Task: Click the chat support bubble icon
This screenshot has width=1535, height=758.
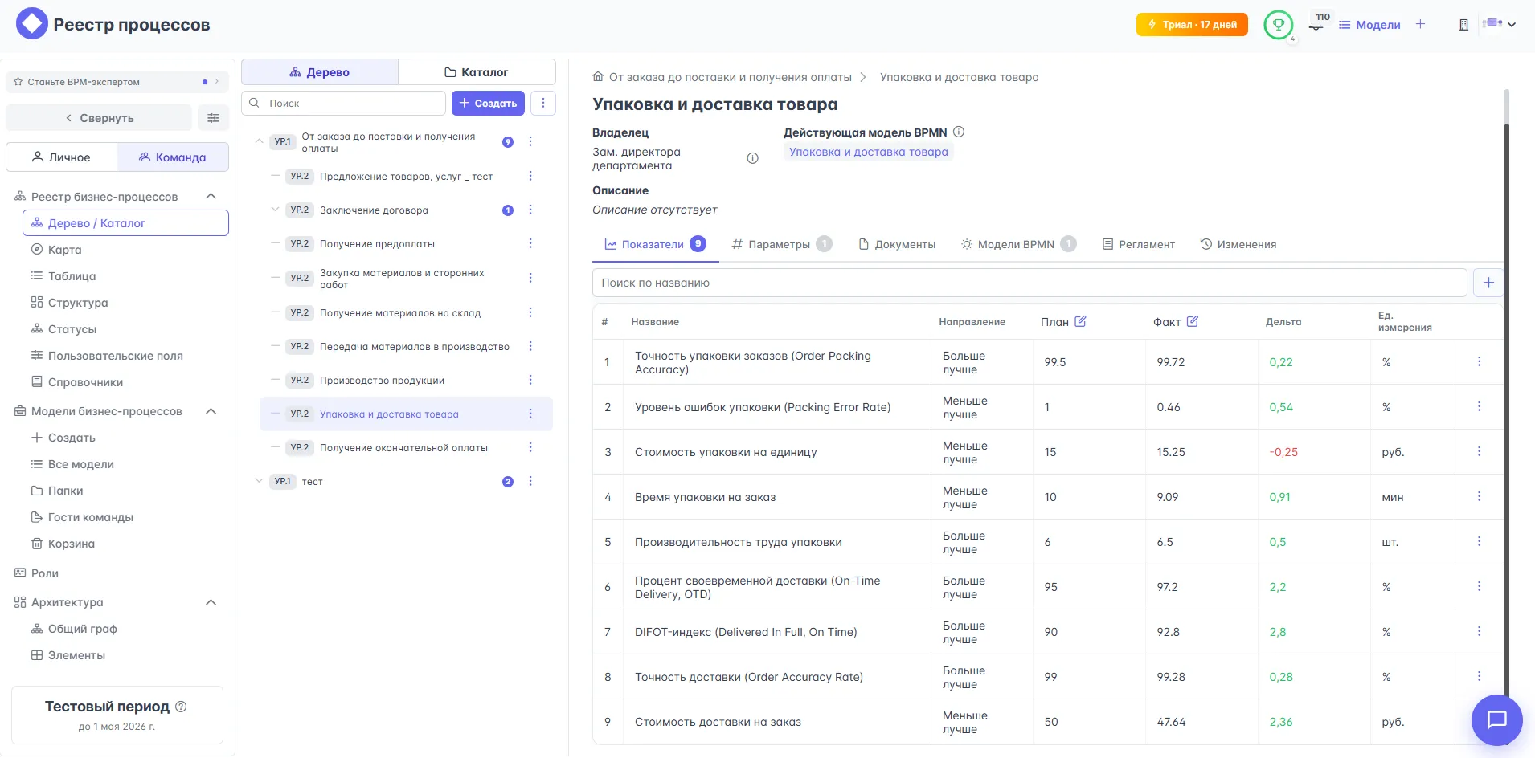Action: tap(1496, 719)
